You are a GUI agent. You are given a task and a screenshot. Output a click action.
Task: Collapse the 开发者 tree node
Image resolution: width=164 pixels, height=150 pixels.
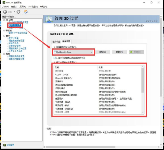point(4,30)
